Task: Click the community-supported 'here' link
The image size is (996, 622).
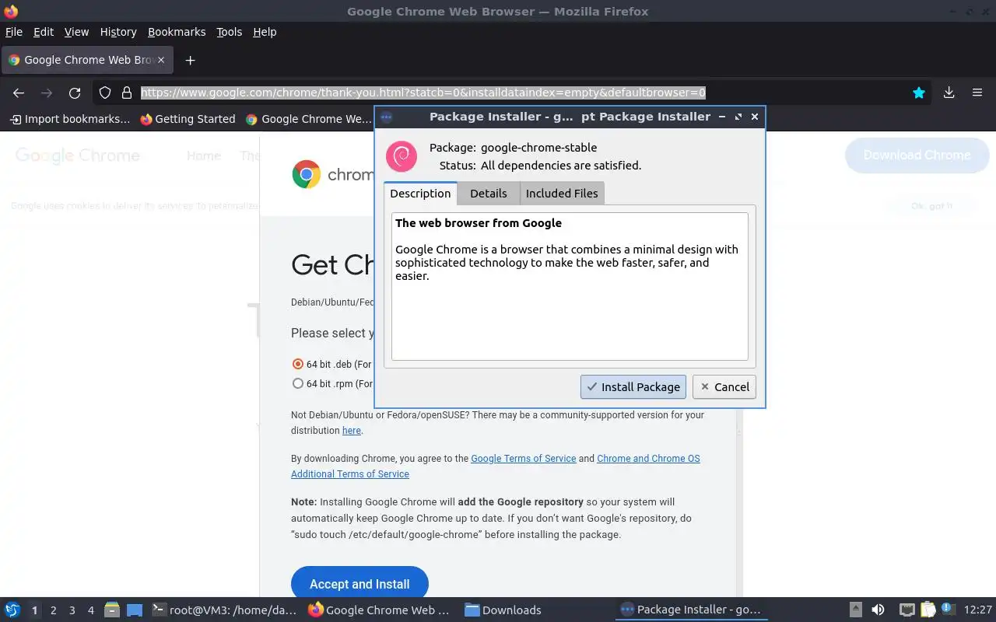Action: click(x=351, y=430)
